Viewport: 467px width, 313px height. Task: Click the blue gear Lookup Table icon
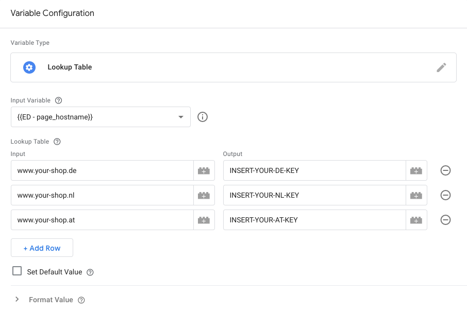[x=29, y=67]
